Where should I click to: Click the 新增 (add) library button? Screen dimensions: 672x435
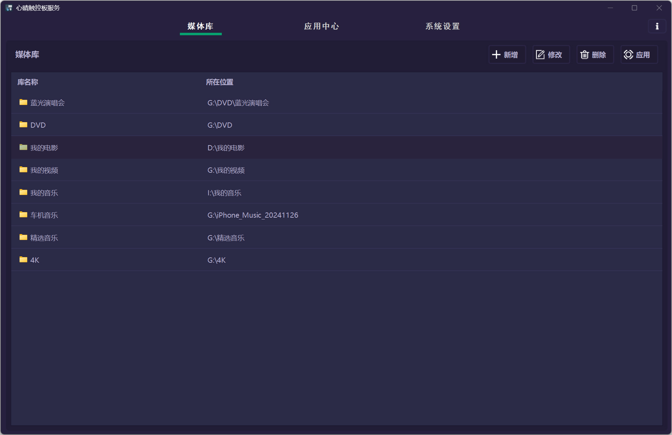(x=507, y=55)
